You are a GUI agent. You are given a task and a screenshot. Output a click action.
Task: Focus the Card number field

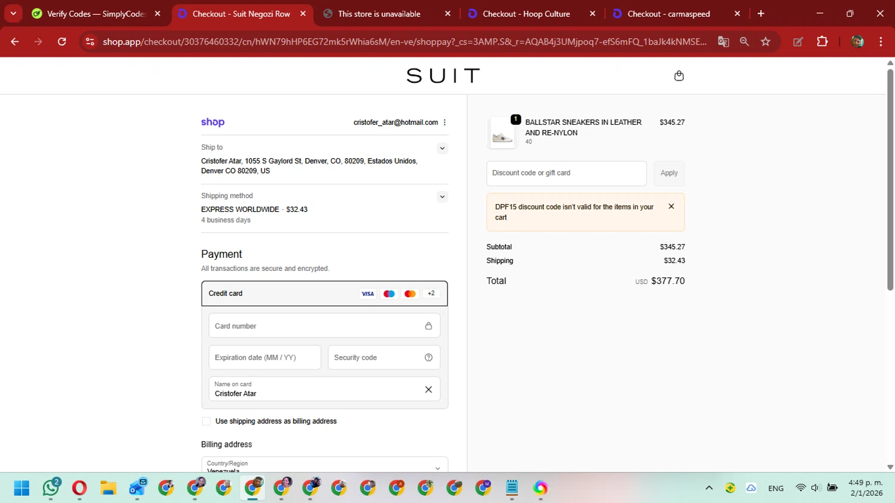(x=325, y=326)
